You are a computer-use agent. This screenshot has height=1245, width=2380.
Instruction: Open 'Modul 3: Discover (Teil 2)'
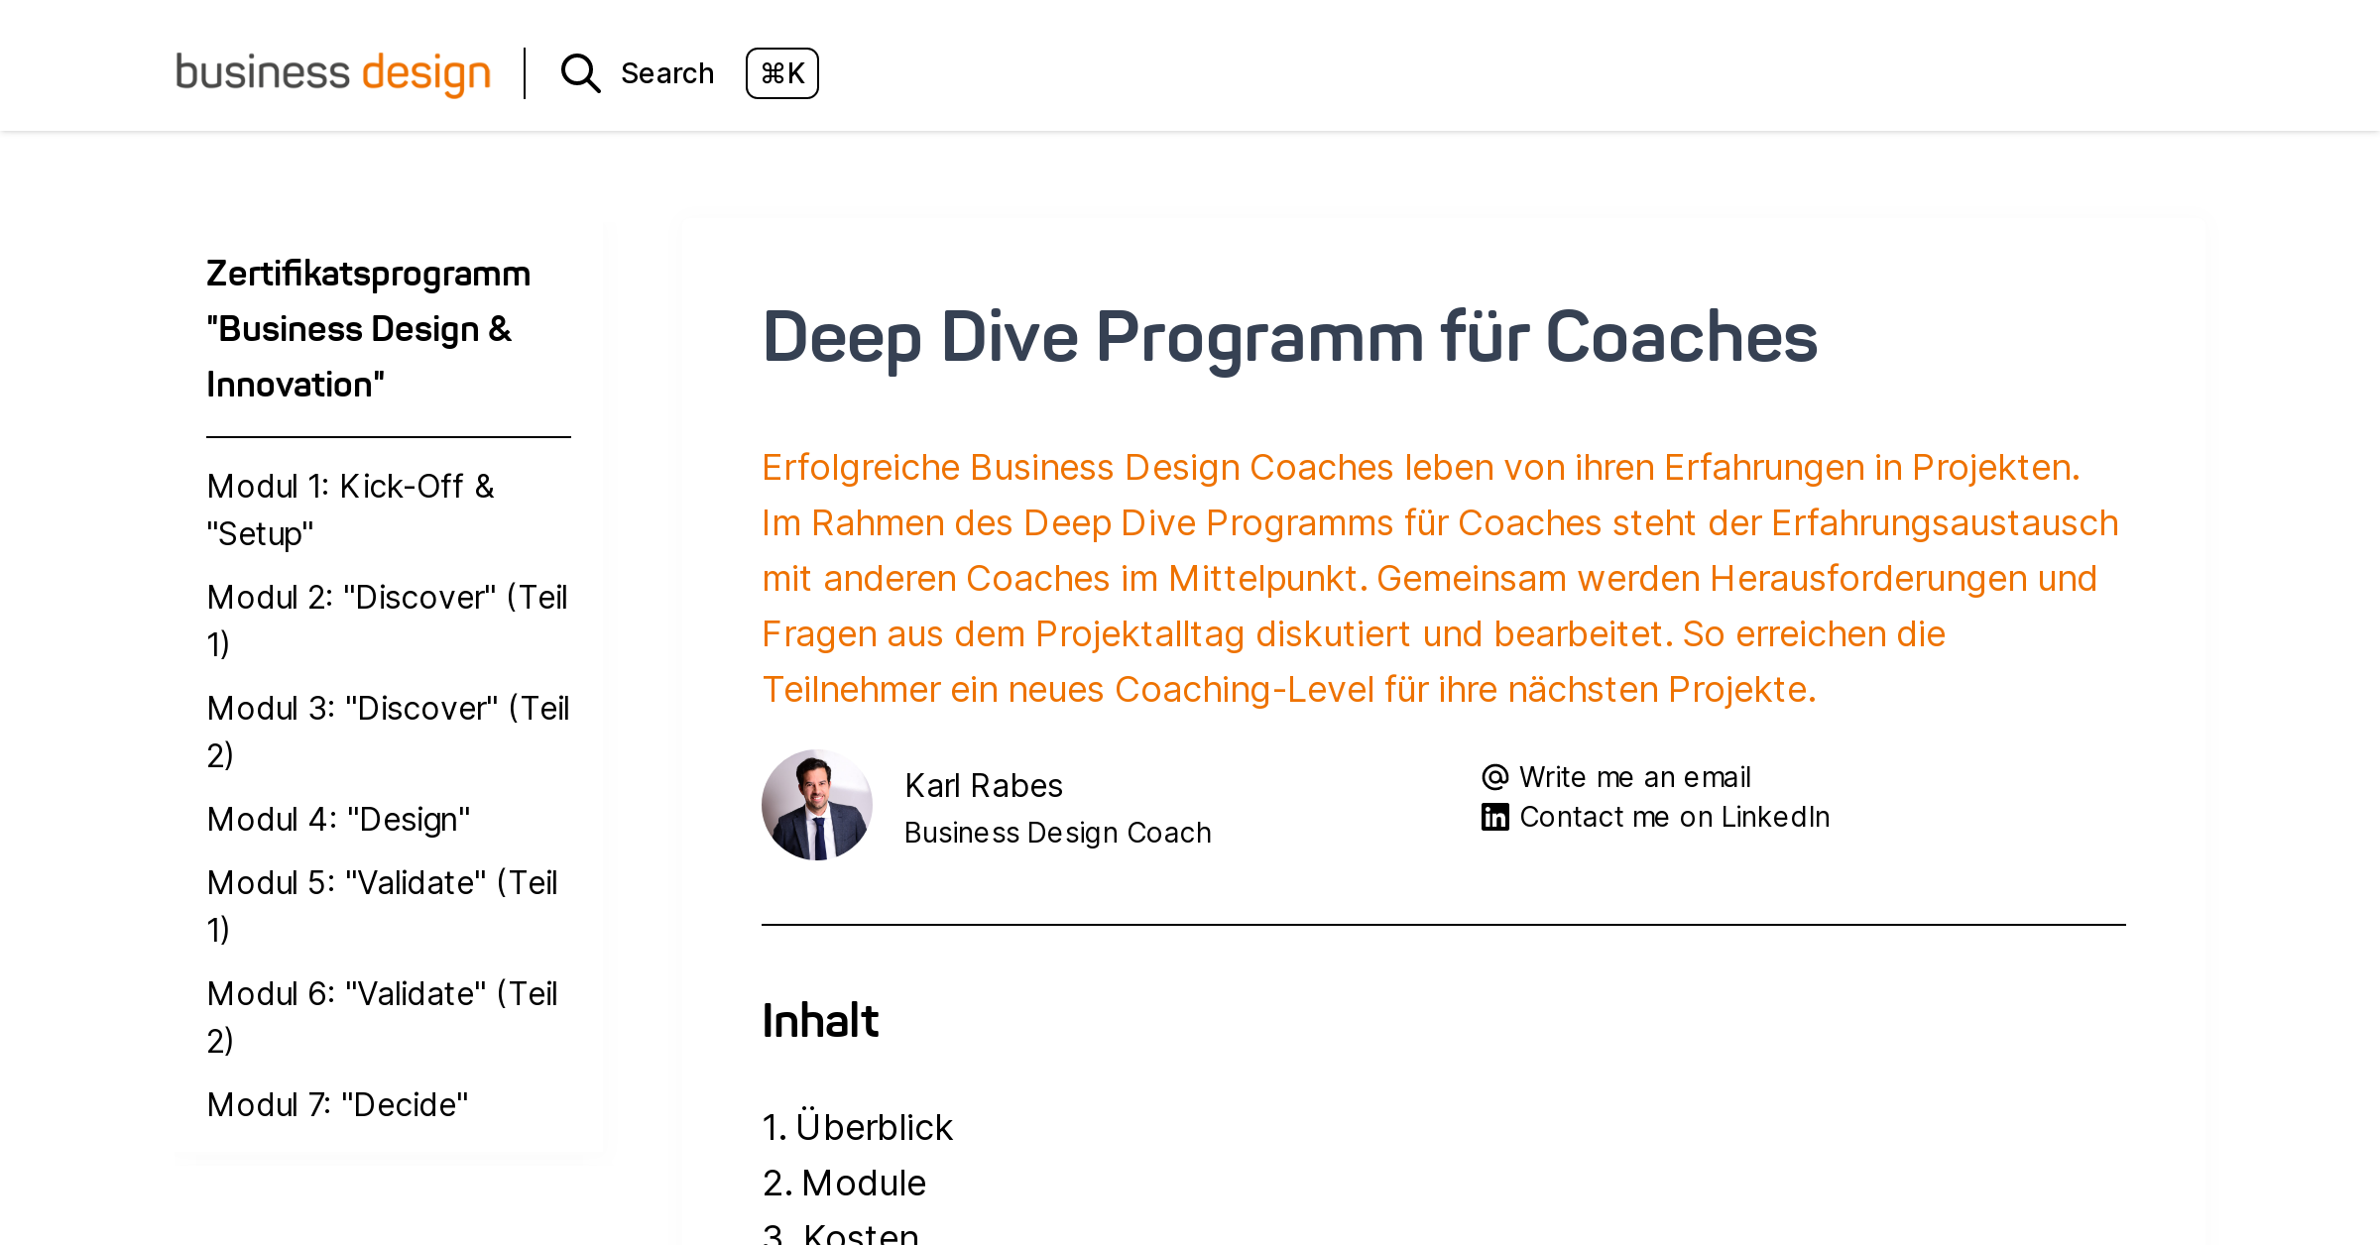387,731
